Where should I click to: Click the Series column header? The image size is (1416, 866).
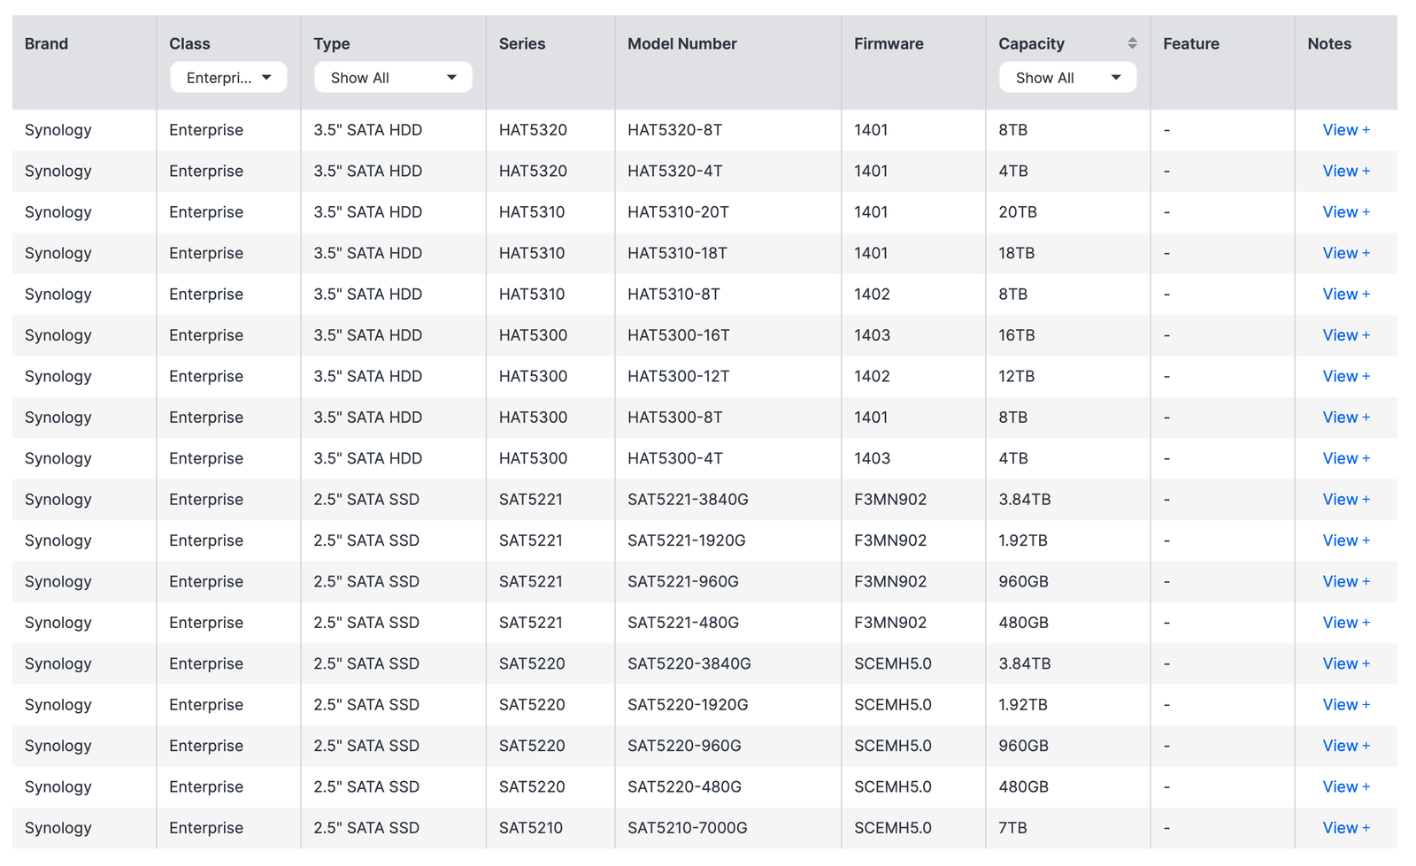522,43
